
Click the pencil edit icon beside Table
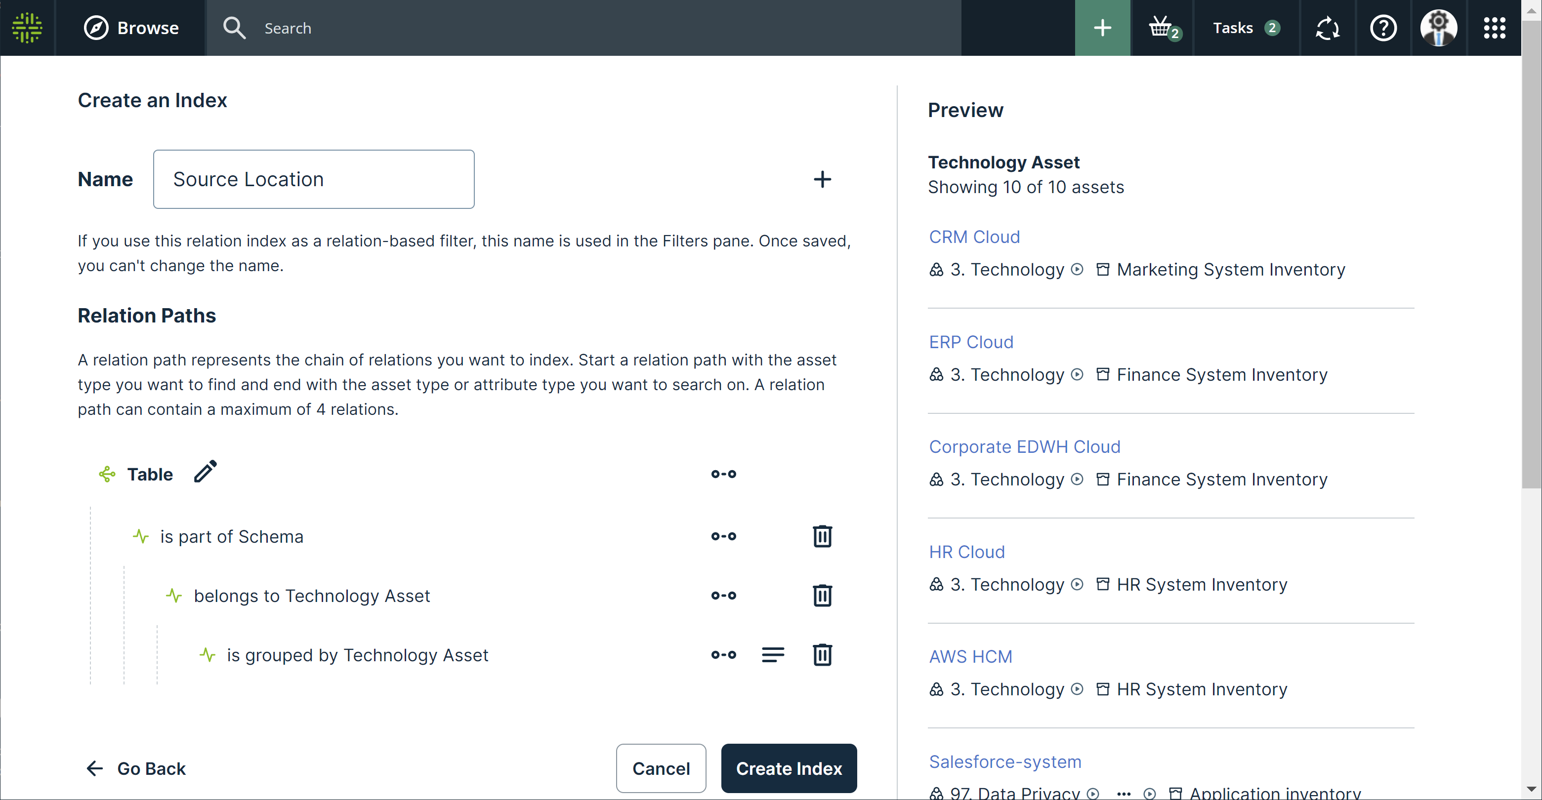pyautogui.click(x=206, y=472)
